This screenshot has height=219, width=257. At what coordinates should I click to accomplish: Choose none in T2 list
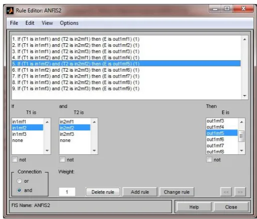75,140
